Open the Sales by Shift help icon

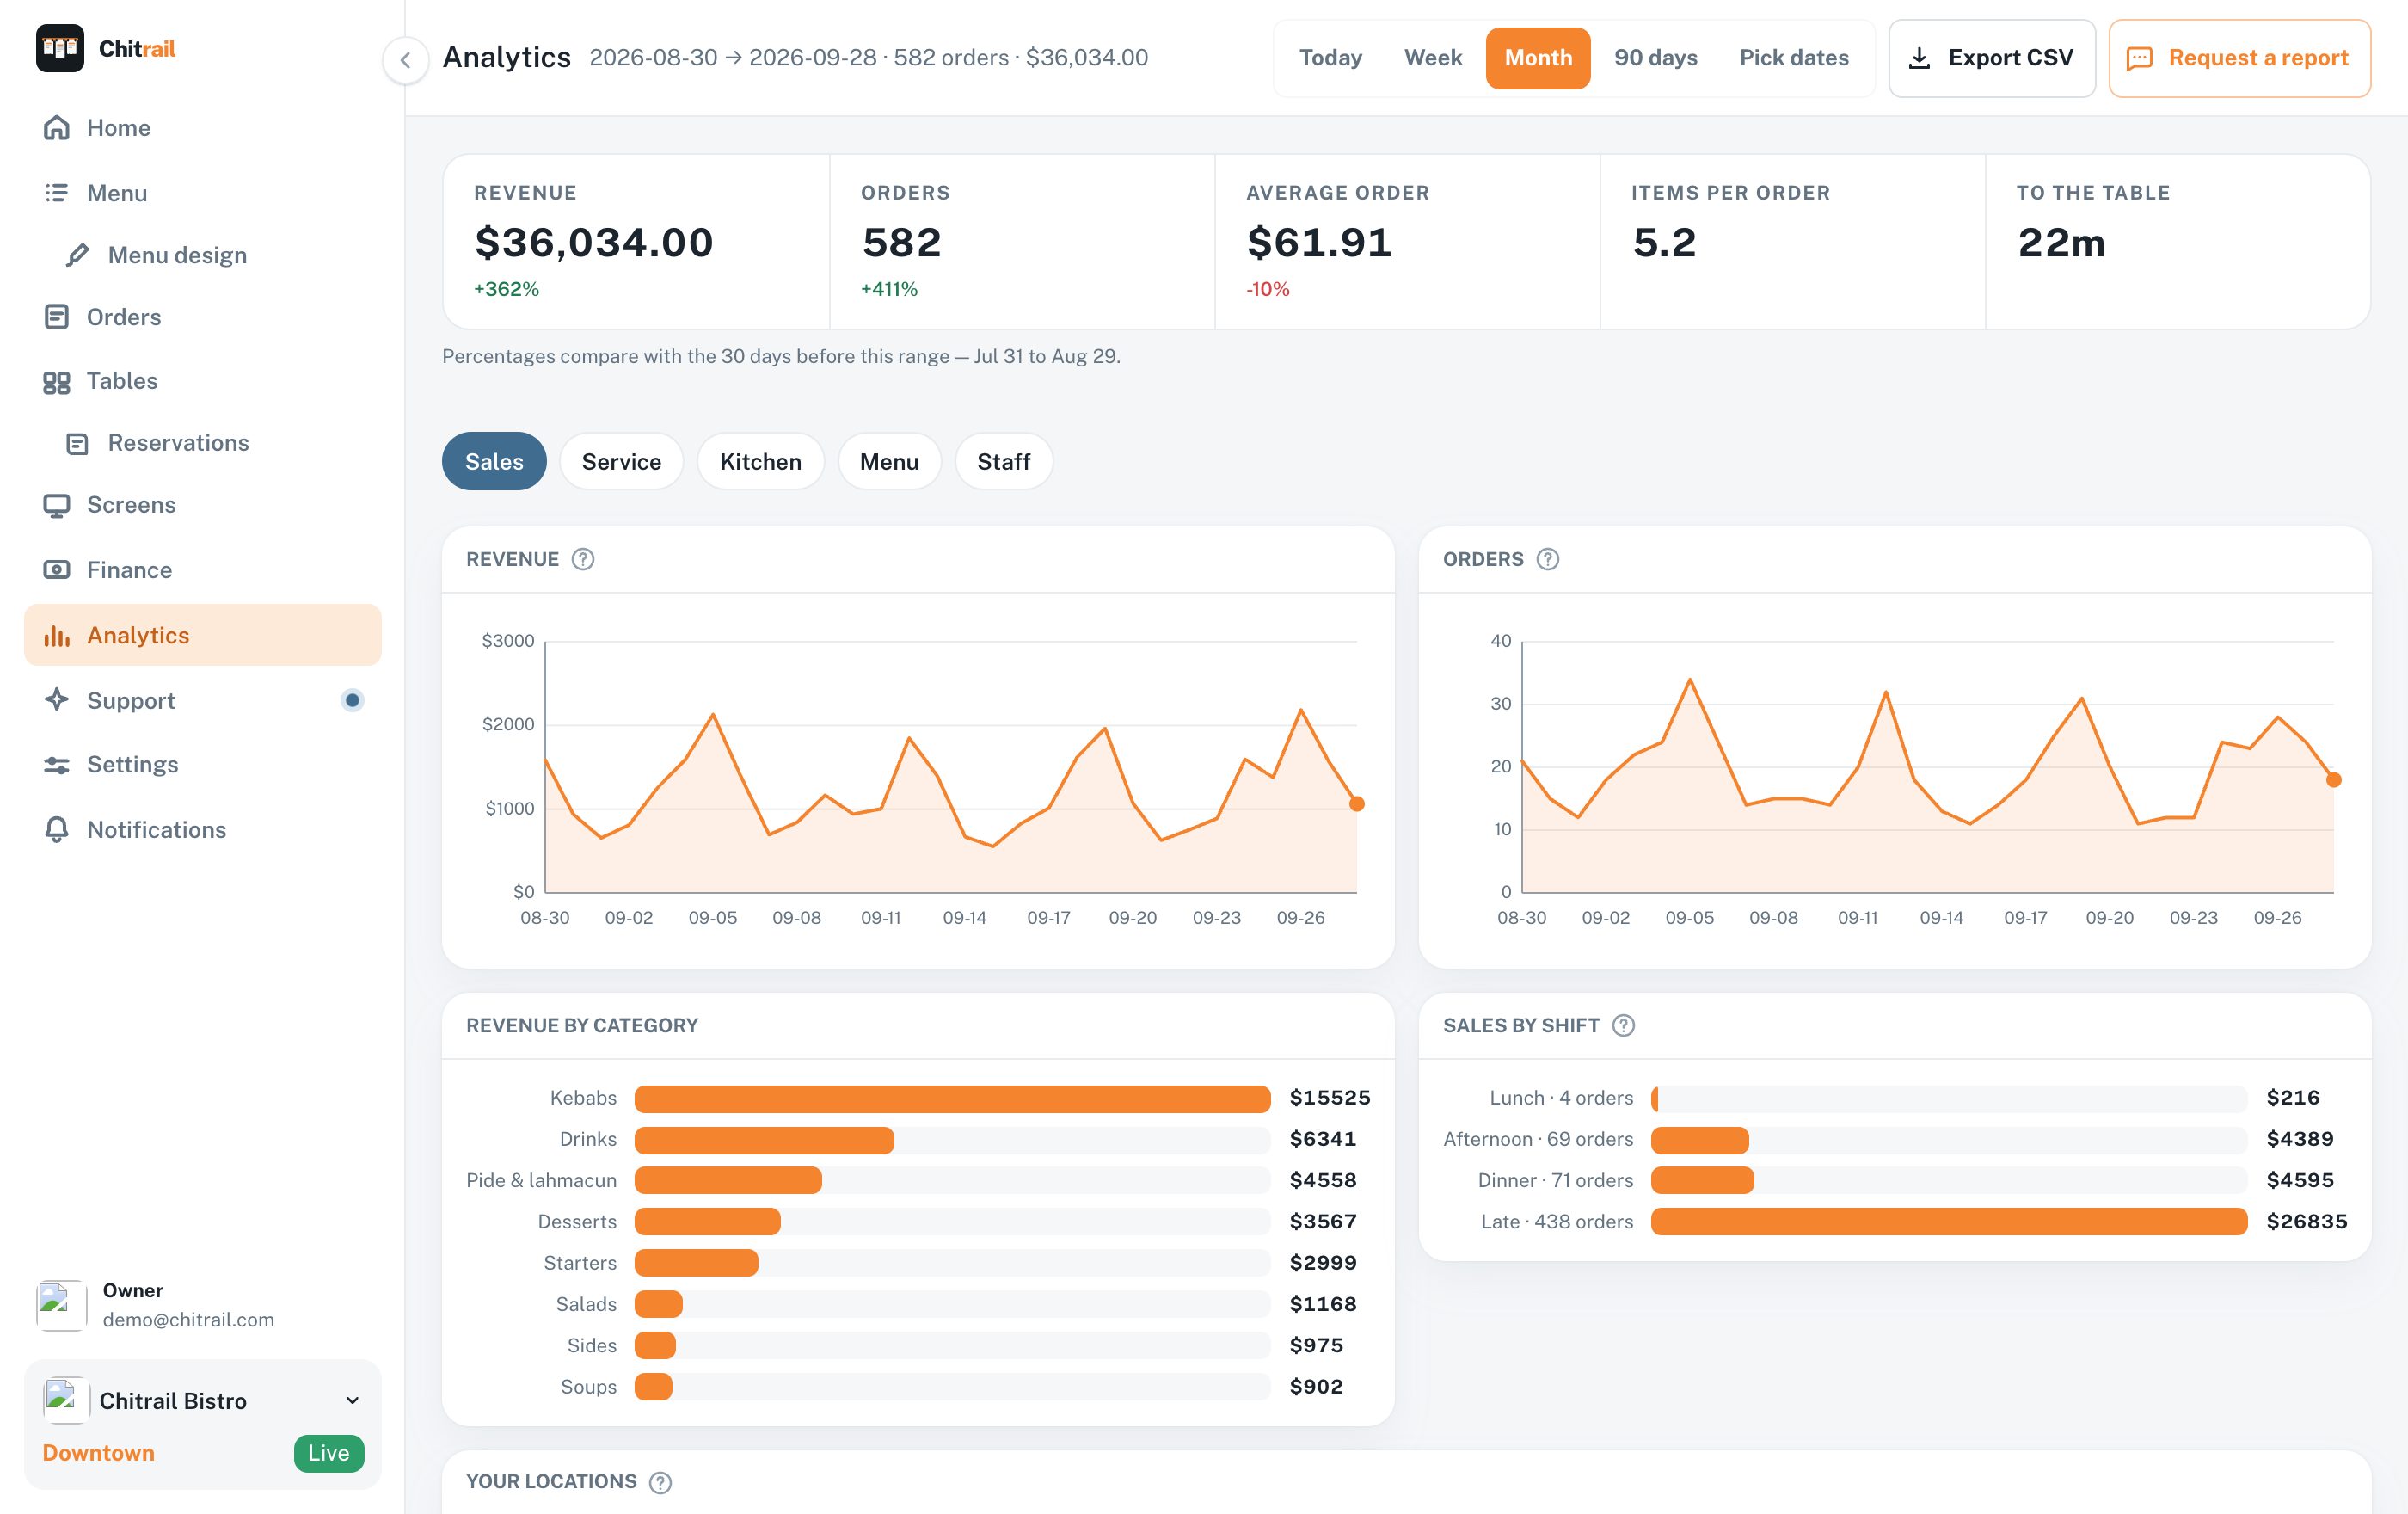(1624, 1026)
